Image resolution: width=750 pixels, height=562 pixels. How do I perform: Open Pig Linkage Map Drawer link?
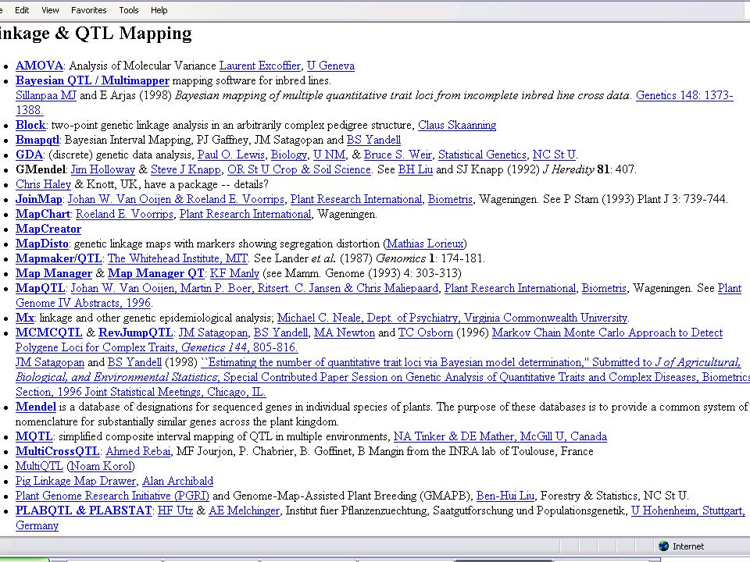[76, 481]
